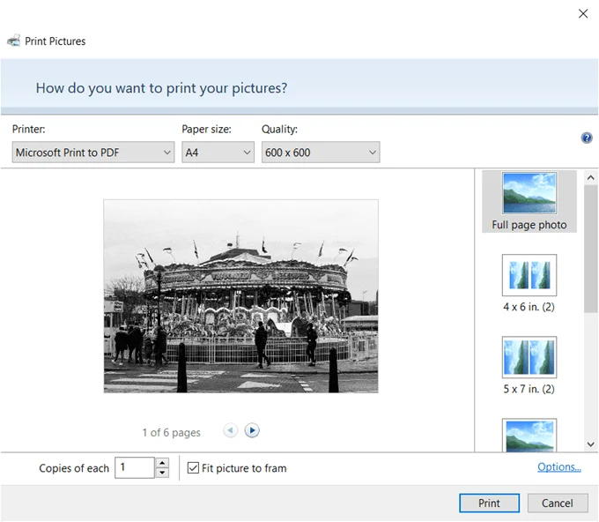Go to next preview page
This screenshot has width=599, height=522.
[252, 430]
